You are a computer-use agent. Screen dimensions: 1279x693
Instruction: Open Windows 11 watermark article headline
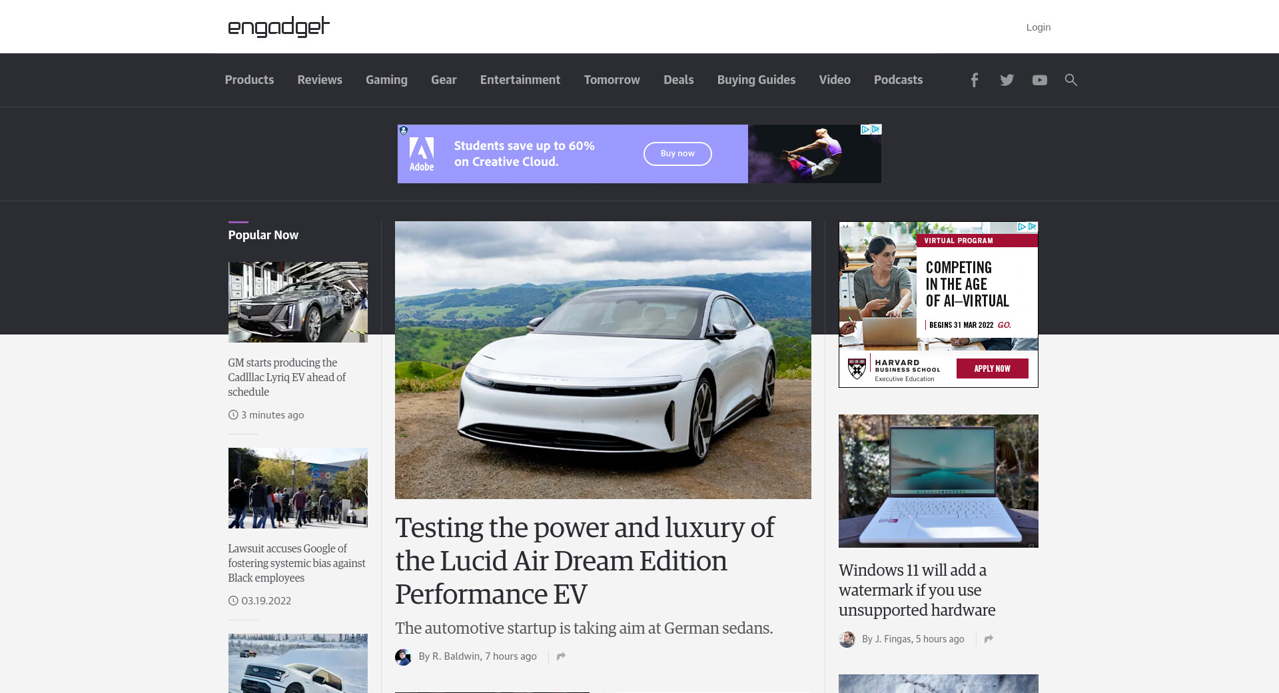point(917,590)
